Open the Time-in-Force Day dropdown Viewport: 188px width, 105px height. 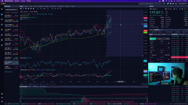(x=154, y=52)
